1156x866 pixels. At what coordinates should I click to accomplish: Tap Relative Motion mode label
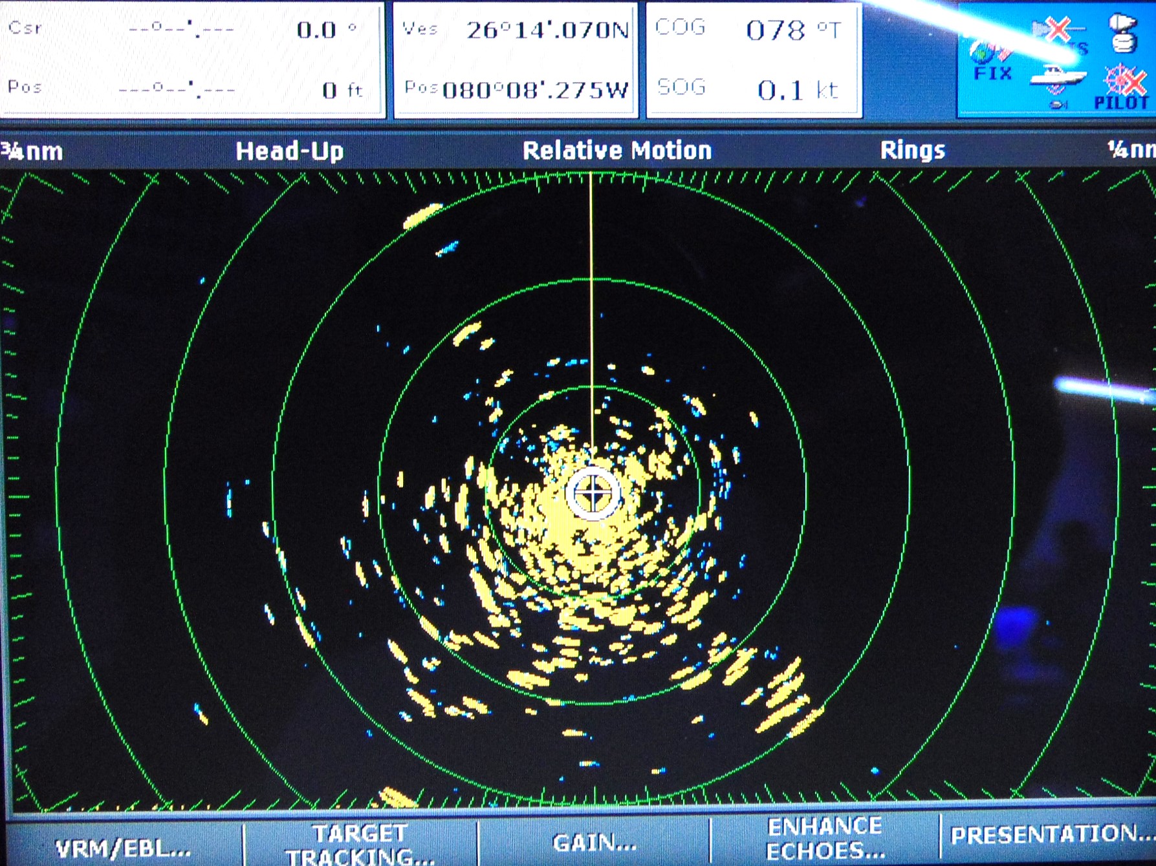616,150
